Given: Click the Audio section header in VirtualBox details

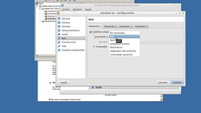Looking at the screenshot, I should (134, 87).
